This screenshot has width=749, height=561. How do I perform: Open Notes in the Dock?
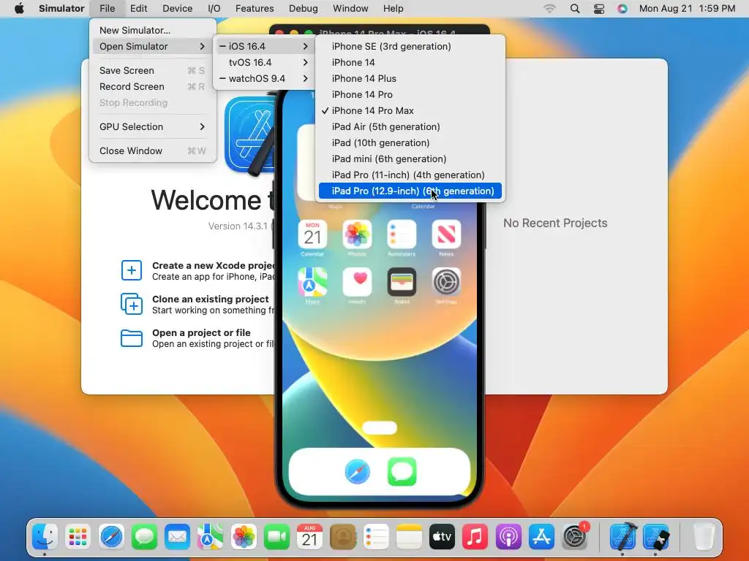pos(409,537)
